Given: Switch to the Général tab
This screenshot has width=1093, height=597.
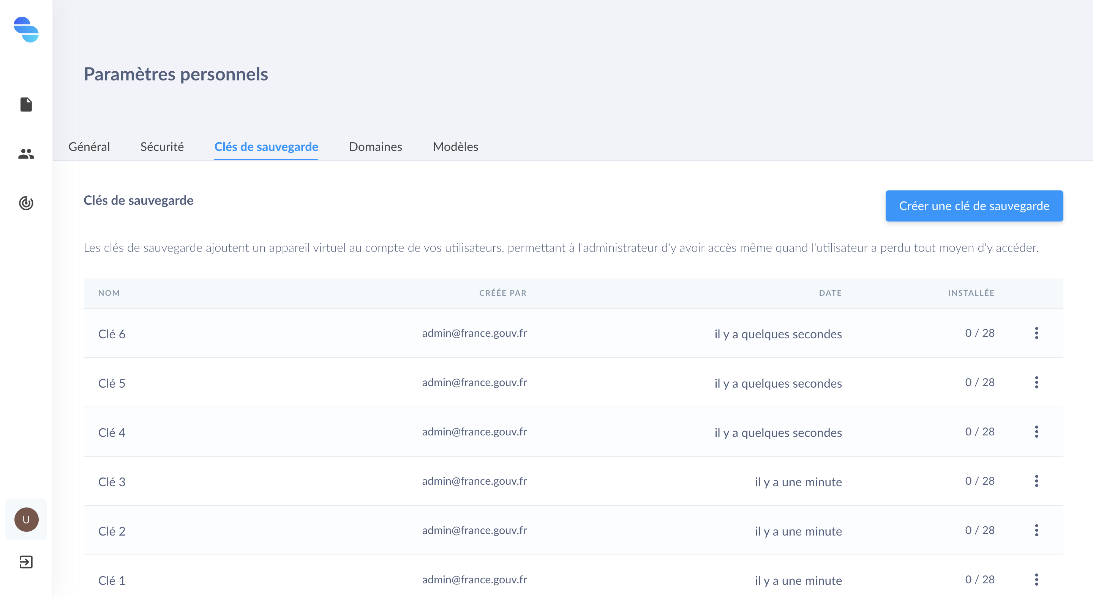Looking at the screenshot, I should tap(89, 147).
